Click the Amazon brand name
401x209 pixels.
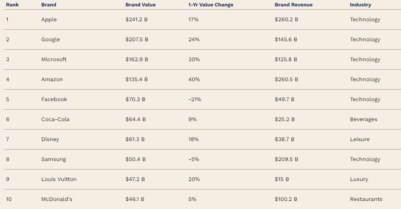tap(52, 79)
